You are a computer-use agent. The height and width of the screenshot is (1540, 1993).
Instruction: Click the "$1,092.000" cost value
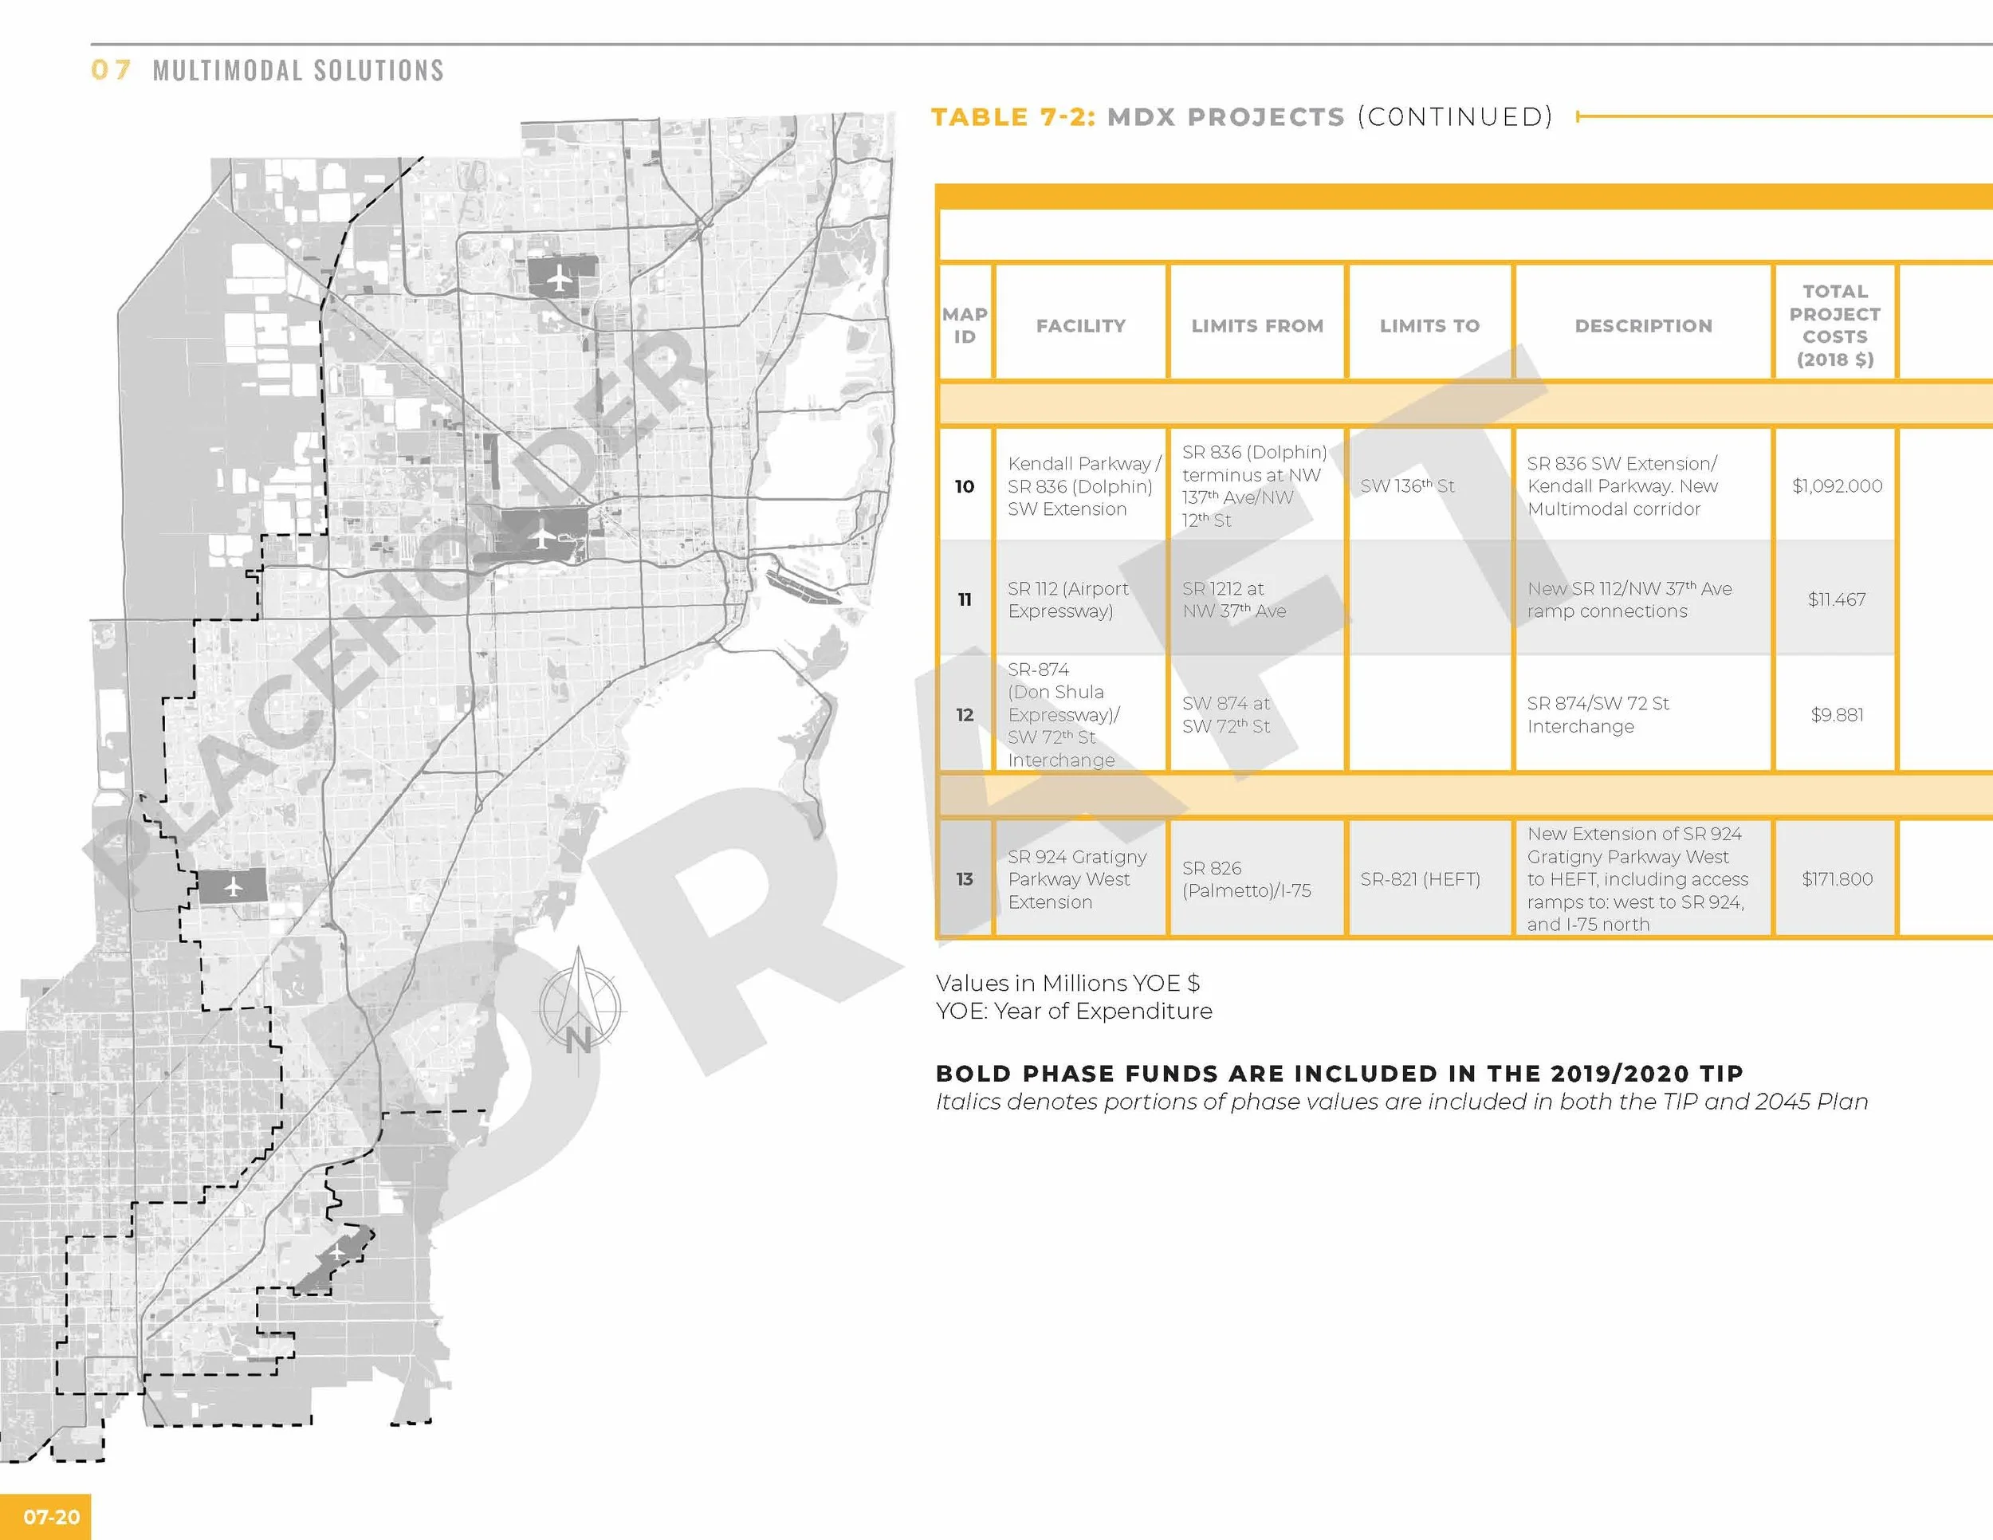point(1837,486)
